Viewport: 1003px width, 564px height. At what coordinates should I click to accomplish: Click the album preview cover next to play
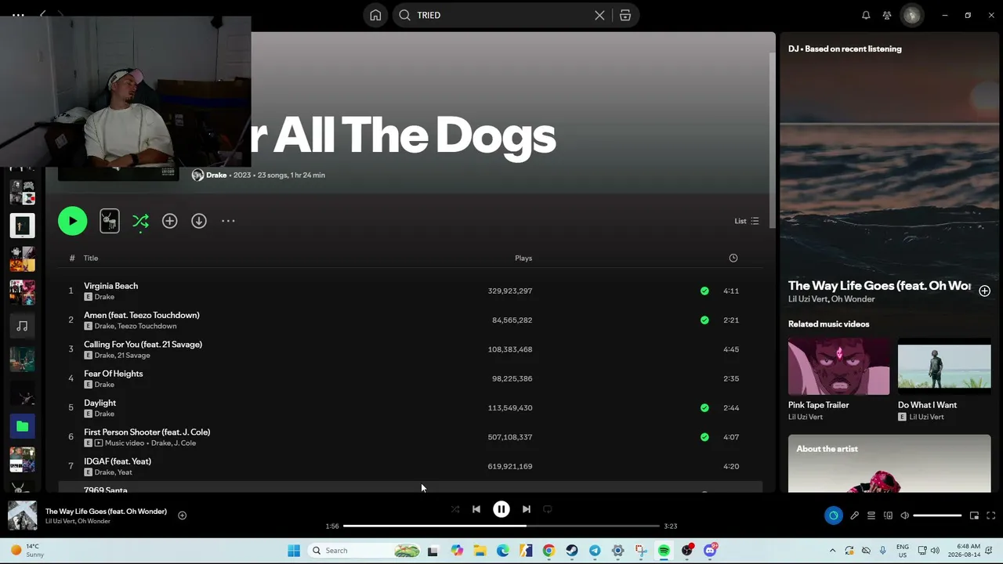(x=110, y=221)
